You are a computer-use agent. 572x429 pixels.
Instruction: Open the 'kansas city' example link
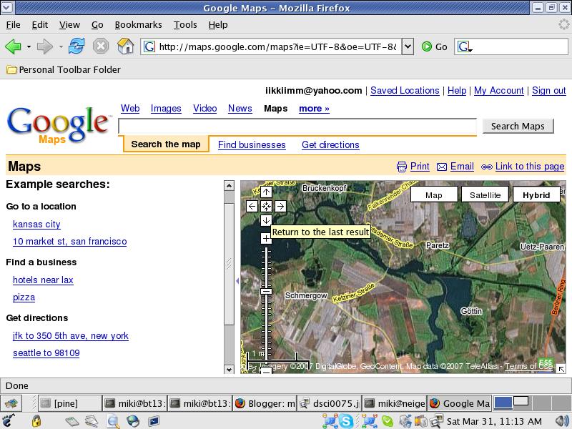click(36, 224)
